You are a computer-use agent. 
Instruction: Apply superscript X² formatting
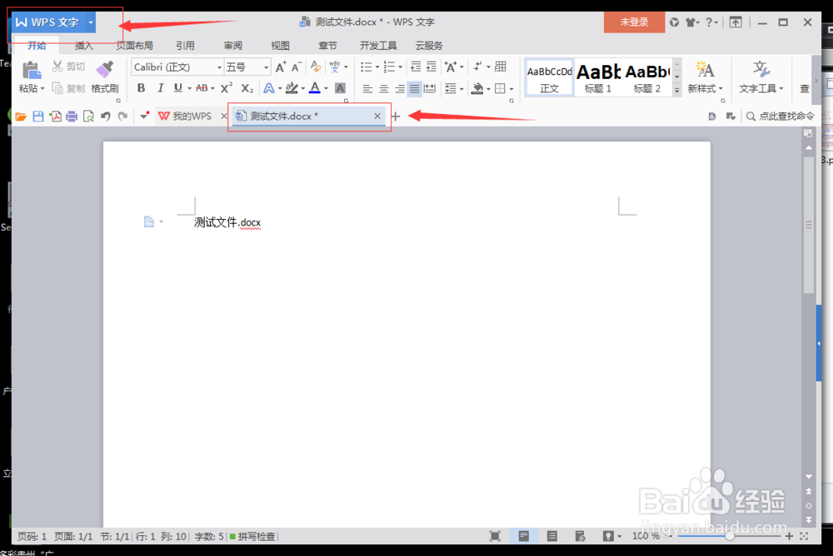(x=227, y=88)
